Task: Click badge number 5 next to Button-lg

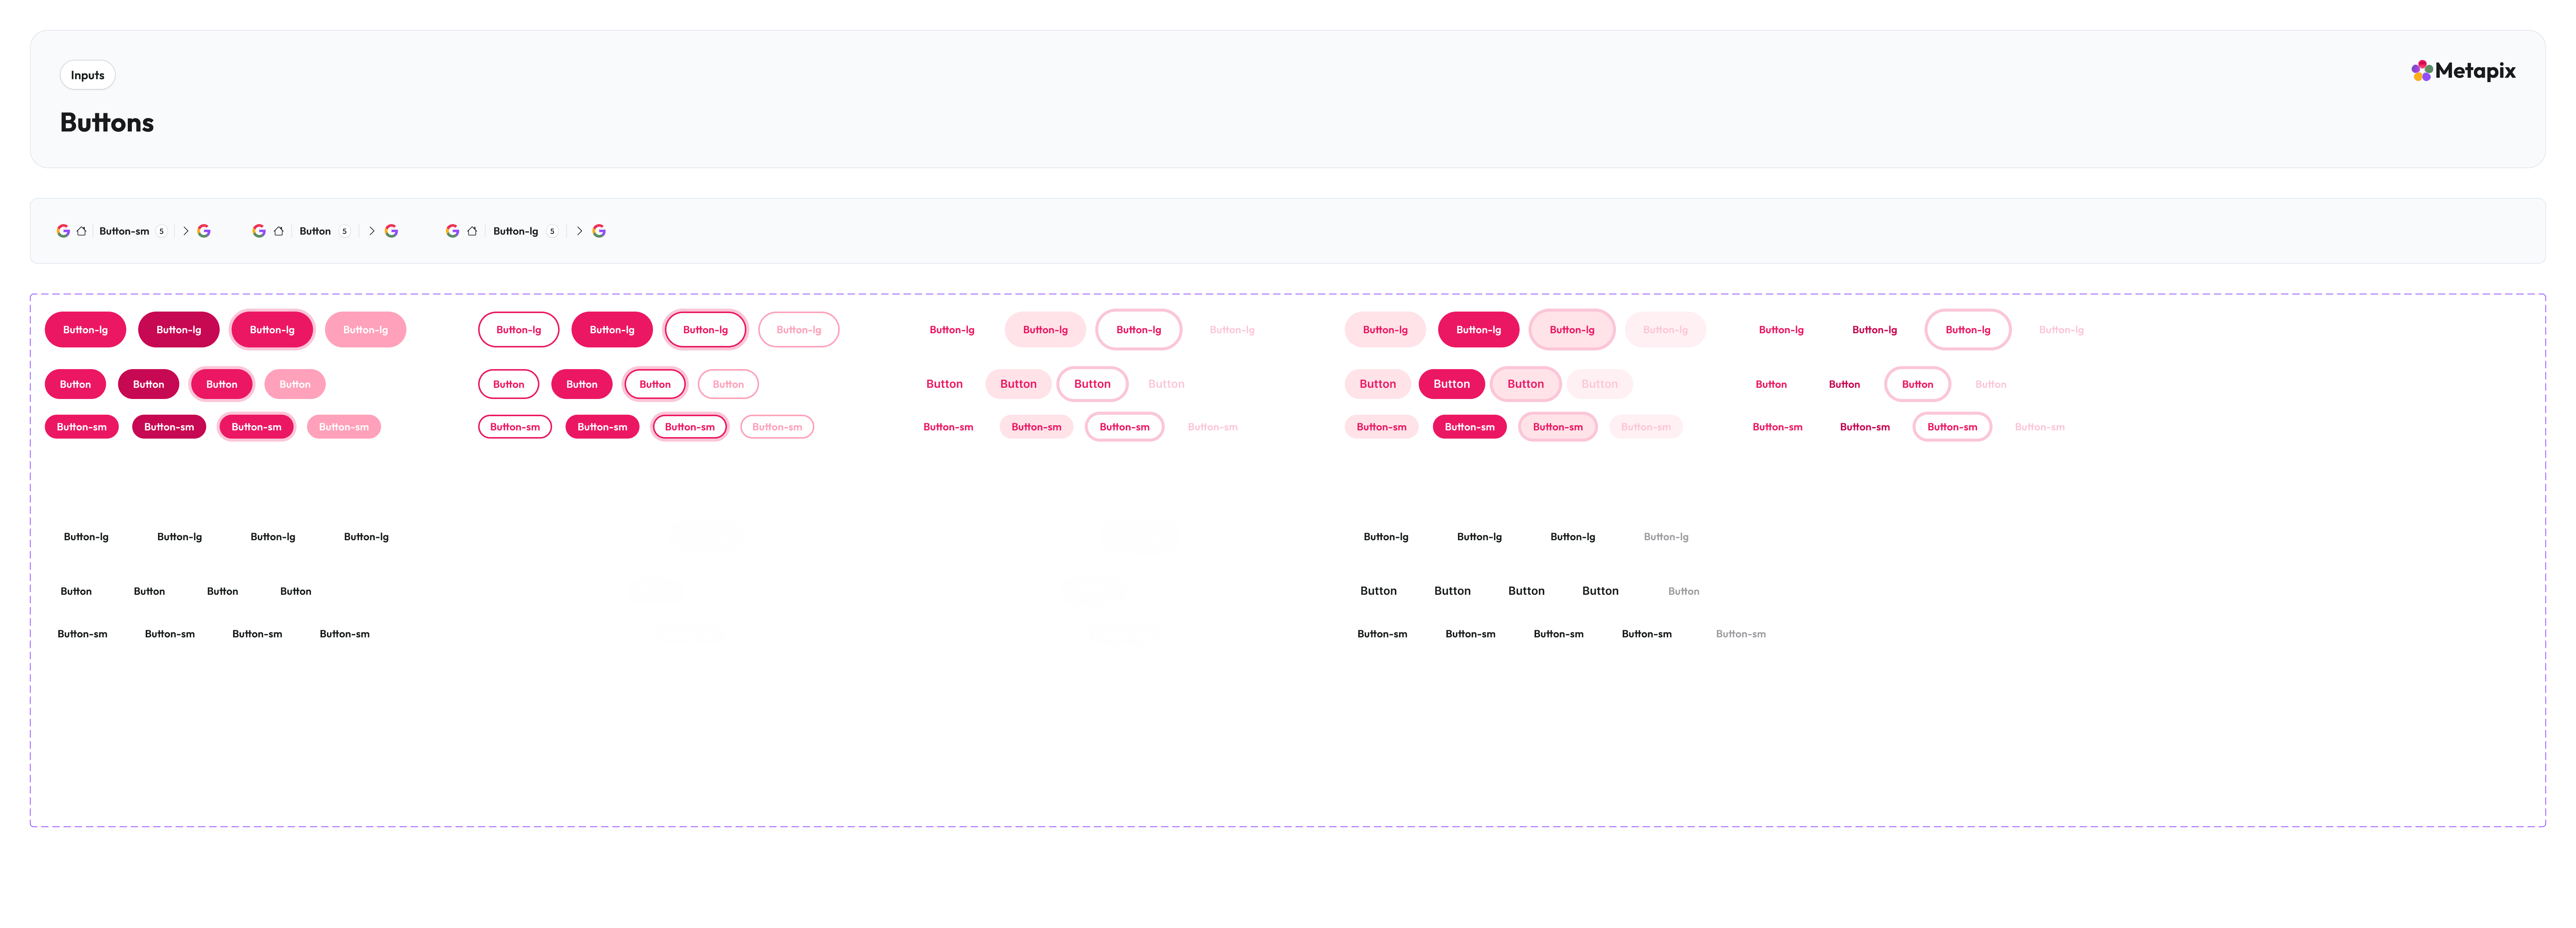Action: click(x=552, y=231)
